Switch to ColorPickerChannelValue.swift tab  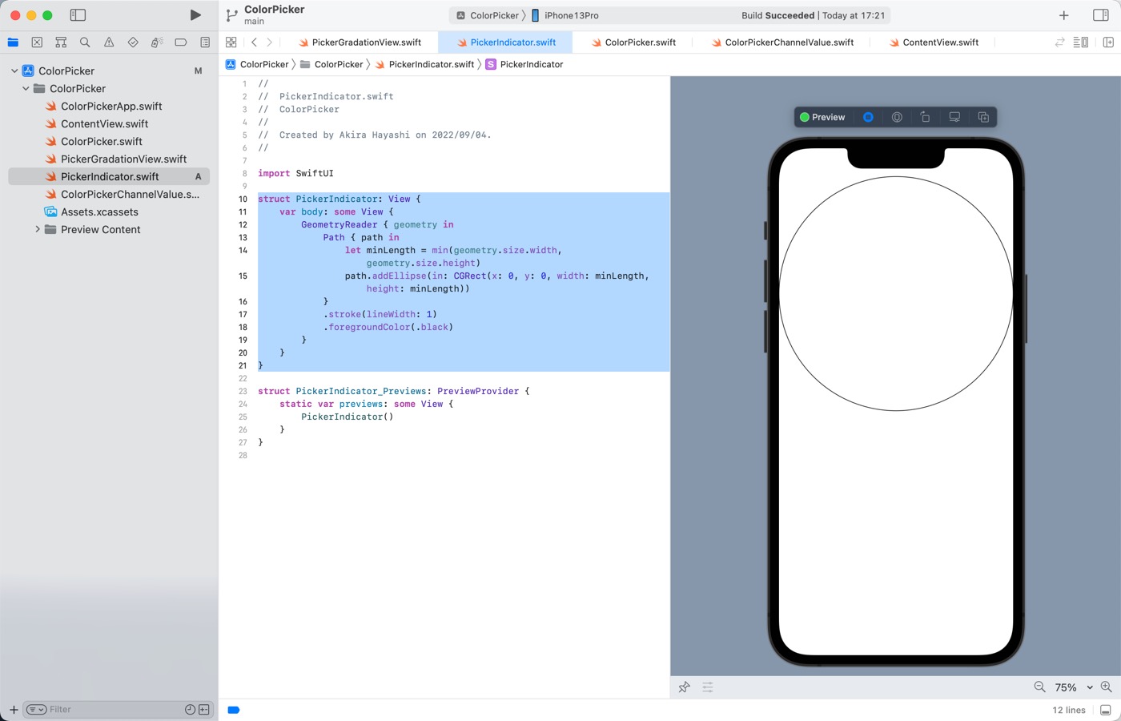pos(782,42)
